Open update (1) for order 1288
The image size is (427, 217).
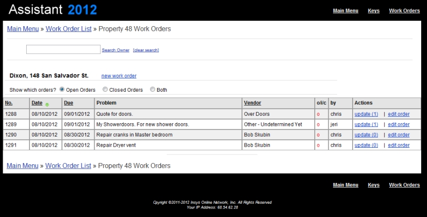coord(366,114)
